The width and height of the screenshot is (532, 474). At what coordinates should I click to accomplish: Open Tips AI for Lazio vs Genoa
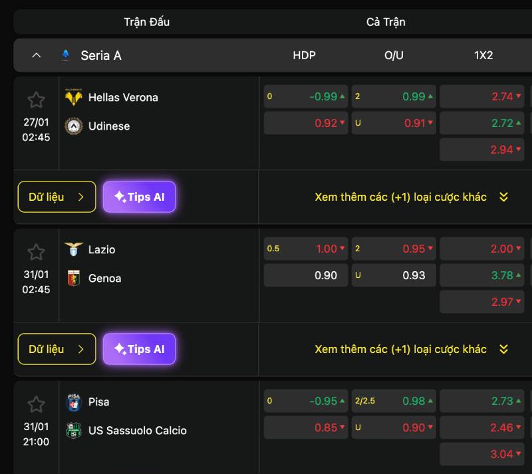coord(139,349)
